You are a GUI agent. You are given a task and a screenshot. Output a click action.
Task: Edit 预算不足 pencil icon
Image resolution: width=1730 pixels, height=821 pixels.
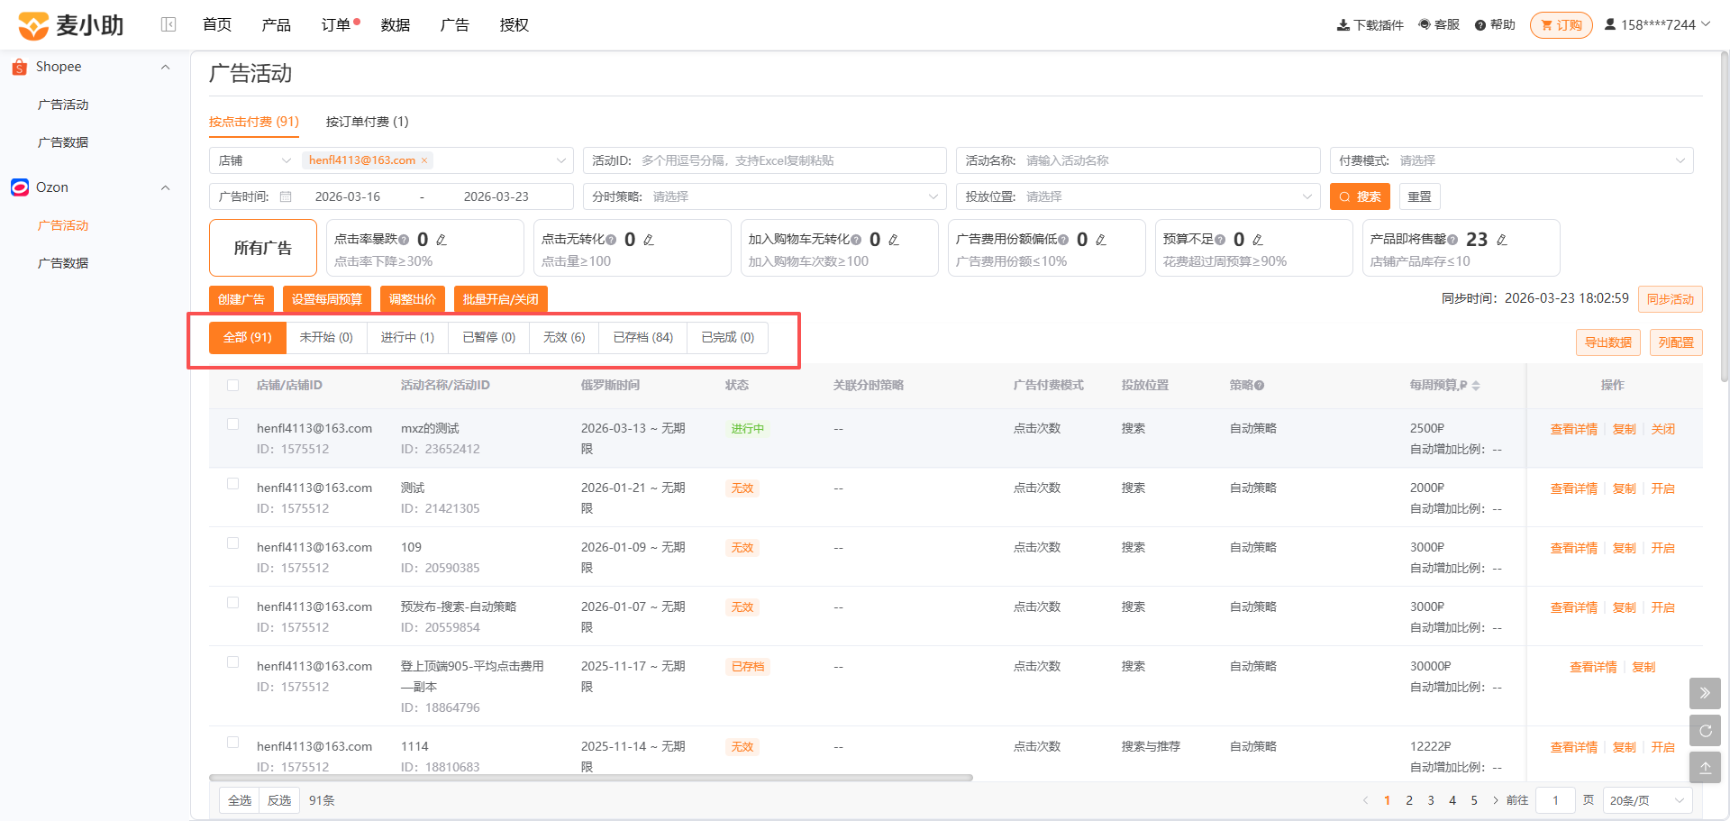tap(1258, 240)
